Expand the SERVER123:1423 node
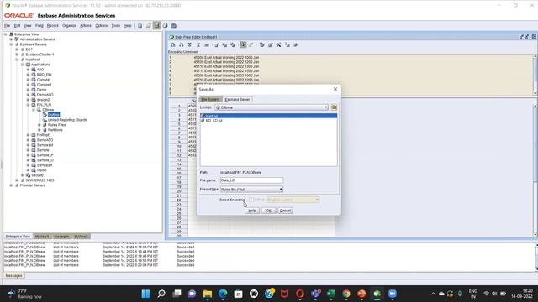Screen dimensions: 538x302 tap(17, 180)
